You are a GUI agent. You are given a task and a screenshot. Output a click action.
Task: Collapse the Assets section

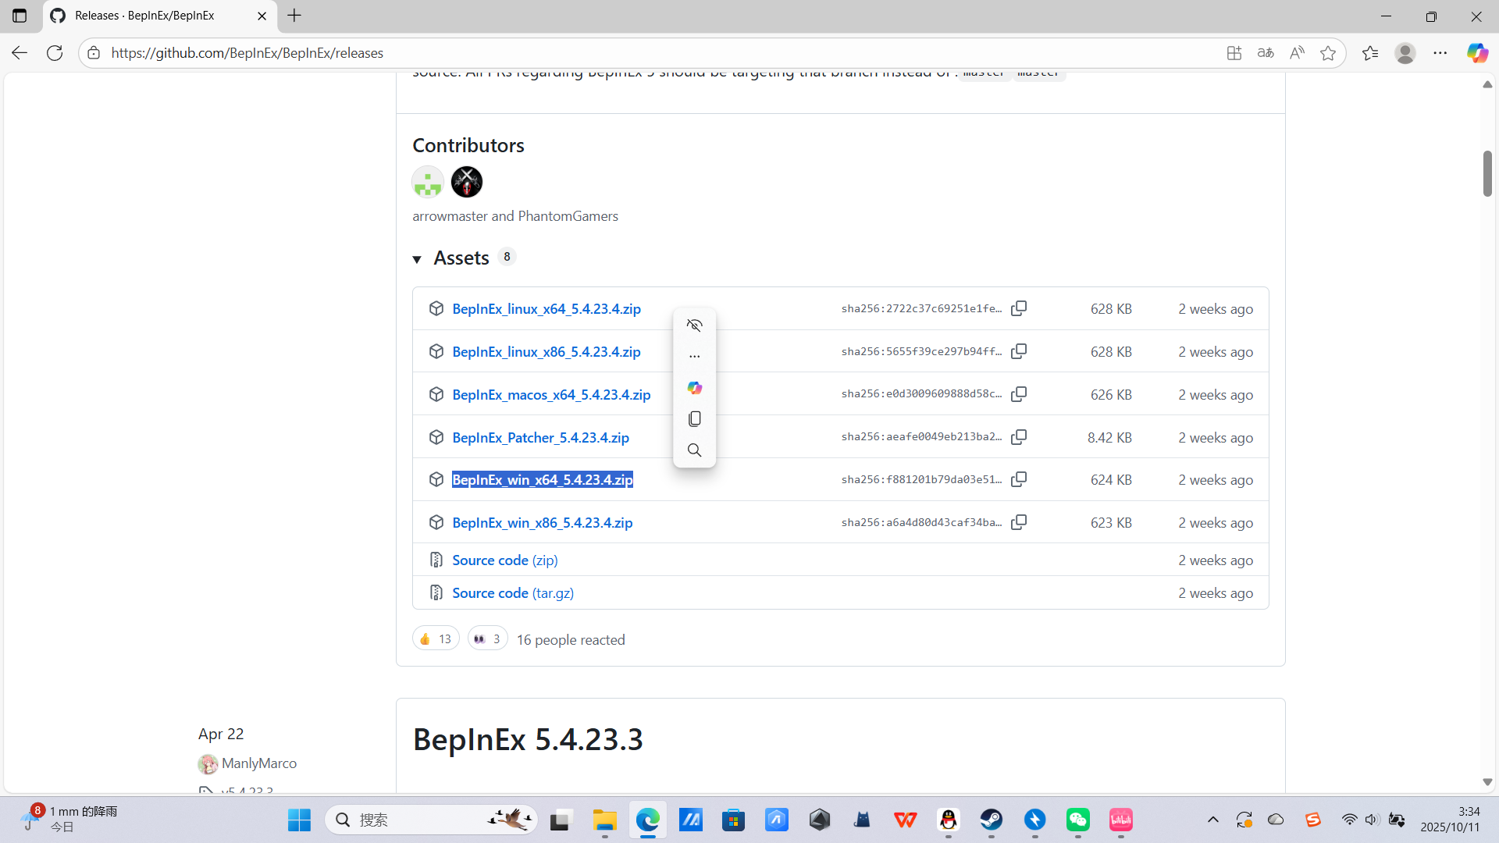tap(417, 259)
